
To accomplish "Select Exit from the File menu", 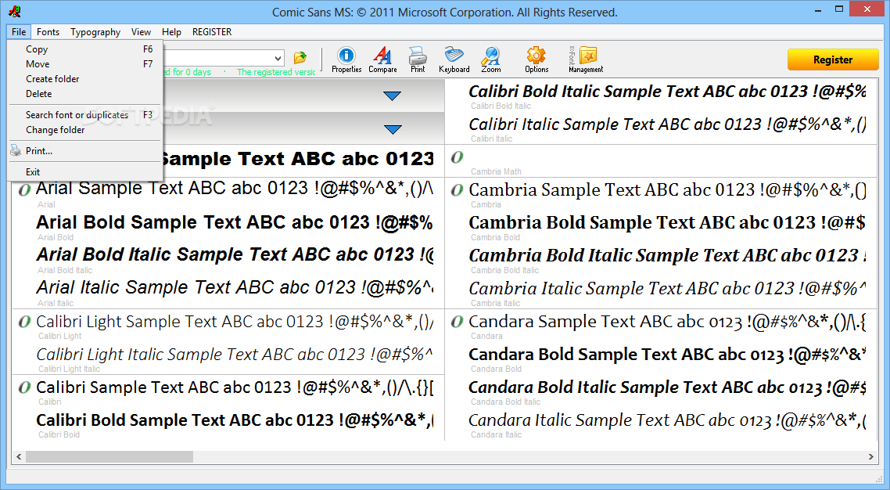I will (85, 171).
